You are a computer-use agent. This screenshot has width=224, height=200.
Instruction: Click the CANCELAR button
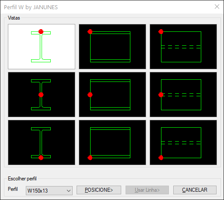point(195,190)
